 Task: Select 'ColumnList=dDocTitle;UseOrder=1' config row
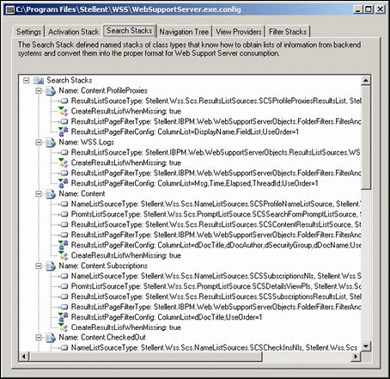pos(167,317)
